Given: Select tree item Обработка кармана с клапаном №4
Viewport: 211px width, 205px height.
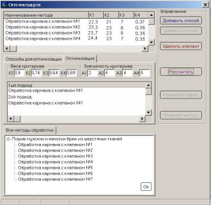Looking at the screenshot, I should (x=55, y=162).
